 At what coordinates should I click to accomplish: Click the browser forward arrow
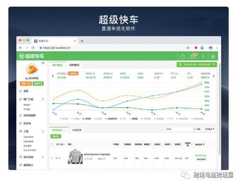(27, 48)
